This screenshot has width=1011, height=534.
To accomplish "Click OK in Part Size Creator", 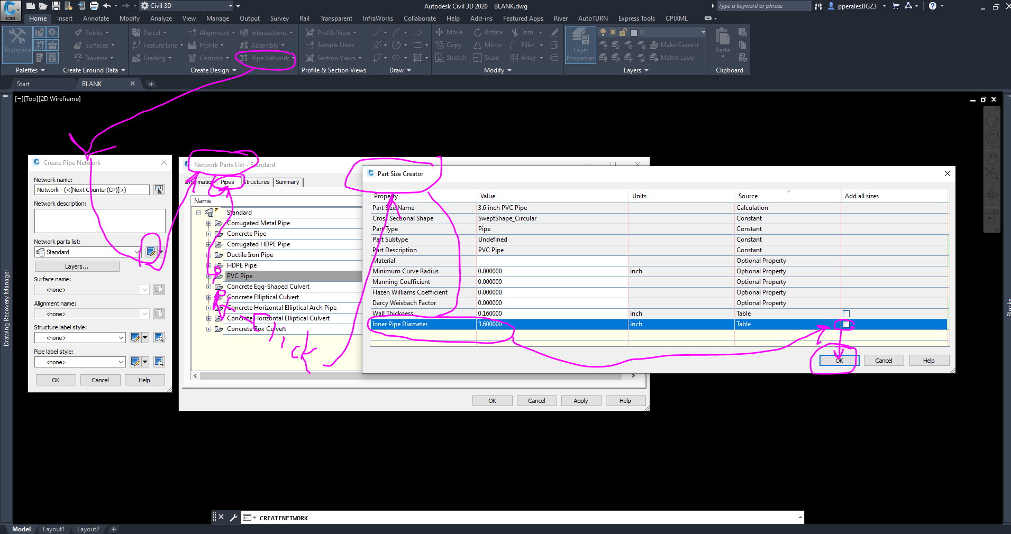I will pyautogui.click(x=839, y=361).
